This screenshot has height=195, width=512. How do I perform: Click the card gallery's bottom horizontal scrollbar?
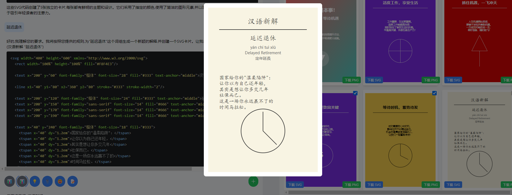click(x=397, y=193)
